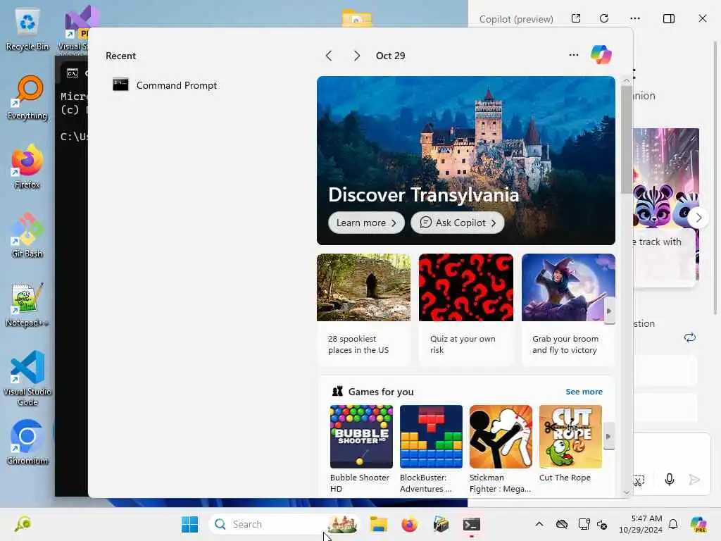Open Quiz at your own risk card
The width and height of the screenshot is (721, 541).
(466, 309)
